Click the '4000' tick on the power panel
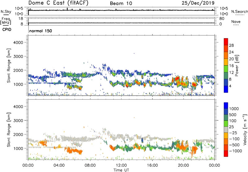The image size is (248, 172). [x=18, y=43]
